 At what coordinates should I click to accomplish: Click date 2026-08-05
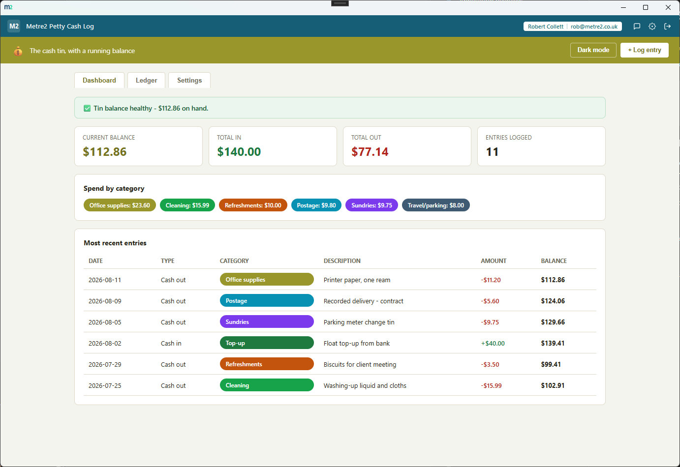coord(105,322)
